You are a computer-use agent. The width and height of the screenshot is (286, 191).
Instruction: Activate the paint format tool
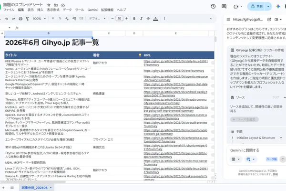click(x=28, y=19)
